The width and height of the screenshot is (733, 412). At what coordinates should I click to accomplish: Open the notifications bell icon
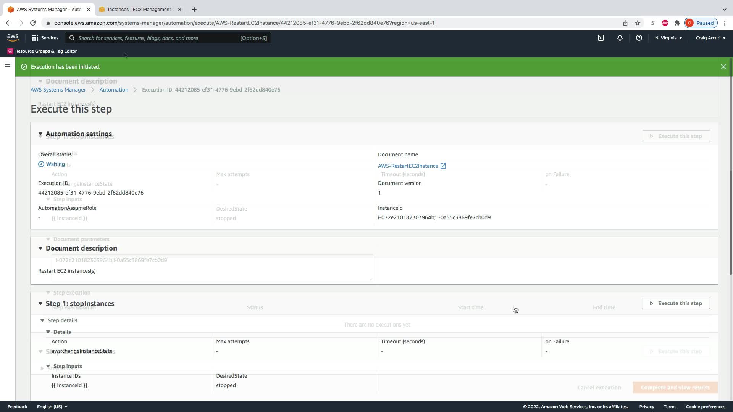point(620,38)
